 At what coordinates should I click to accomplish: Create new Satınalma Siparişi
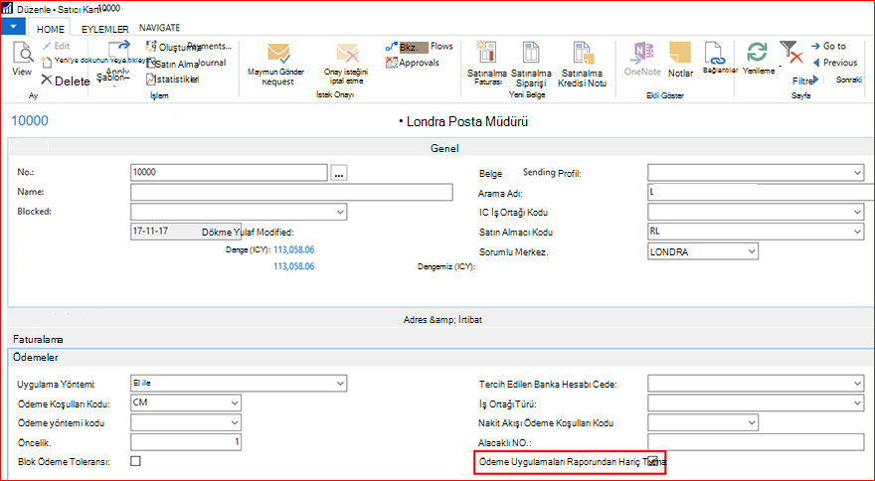531,53
